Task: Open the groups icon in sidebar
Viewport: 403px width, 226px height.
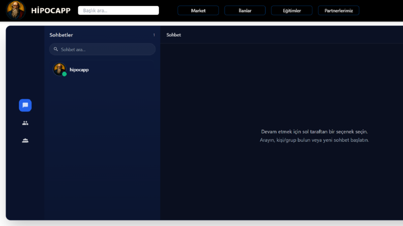Action: [x=25, y=140]
